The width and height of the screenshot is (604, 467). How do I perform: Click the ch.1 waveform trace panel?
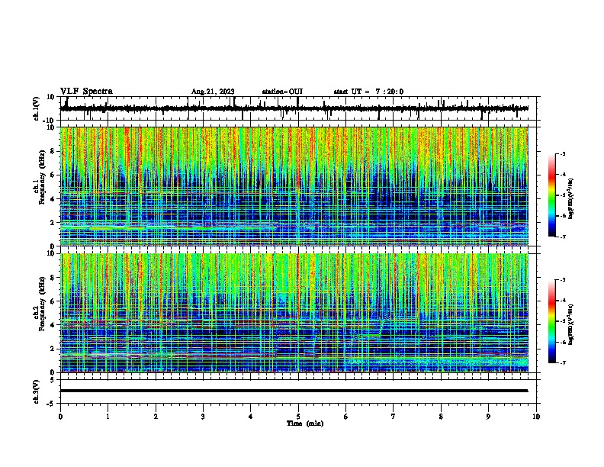click(300, 108)
